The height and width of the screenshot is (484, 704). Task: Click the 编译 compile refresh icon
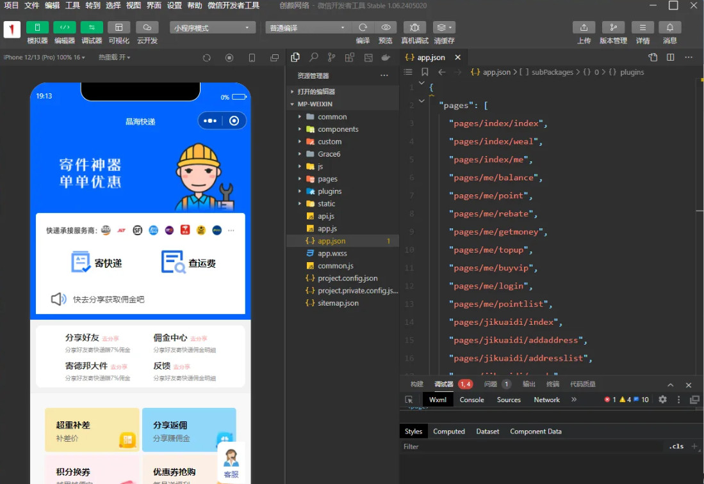[x=363, y=27]
